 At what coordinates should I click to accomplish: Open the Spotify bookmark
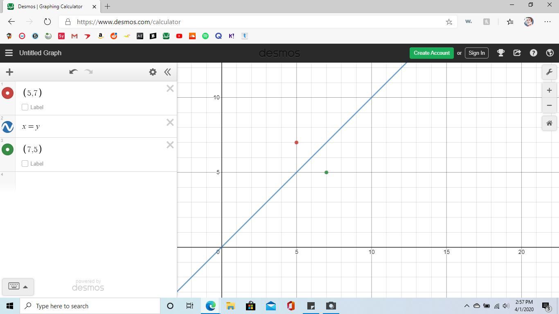pos(205,36)
